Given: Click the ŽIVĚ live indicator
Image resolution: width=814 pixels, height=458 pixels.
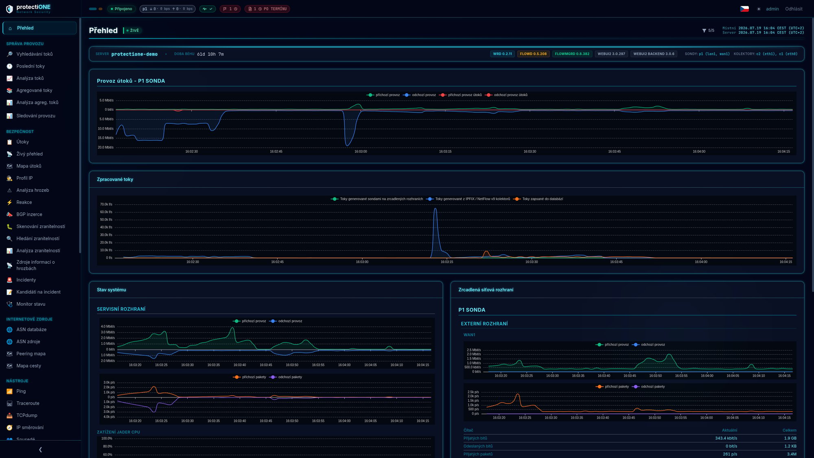Looking at the screenshot, I should point(133,31).
